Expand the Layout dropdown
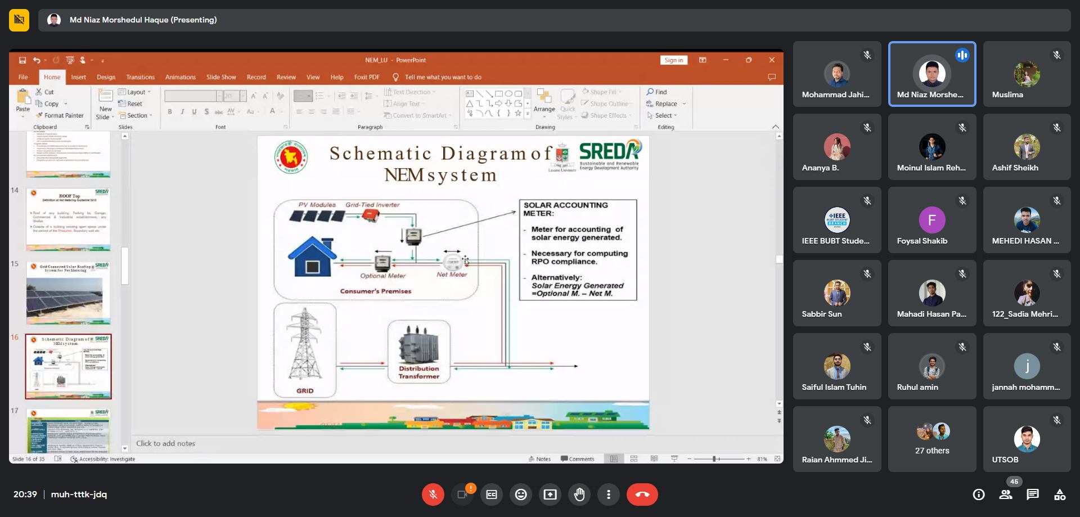 [135, 92]
